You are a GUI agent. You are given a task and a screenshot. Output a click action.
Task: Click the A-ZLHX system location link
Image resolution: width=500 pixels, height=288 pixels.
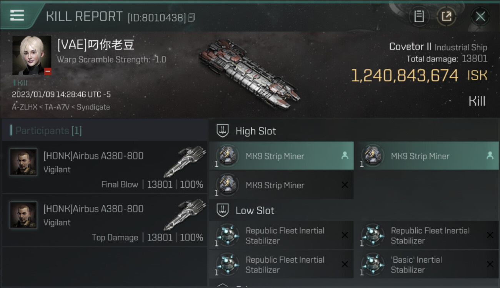point(24,107)
